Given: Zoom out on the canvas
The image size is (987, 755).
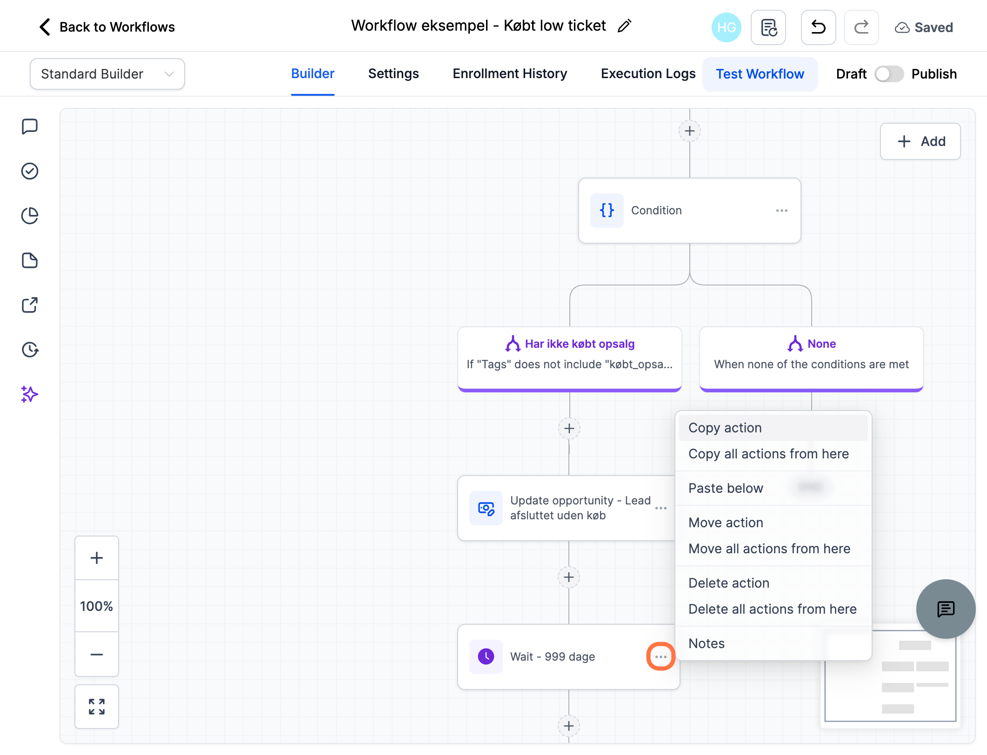Looking at the screenshot, I should pos(97,654).
